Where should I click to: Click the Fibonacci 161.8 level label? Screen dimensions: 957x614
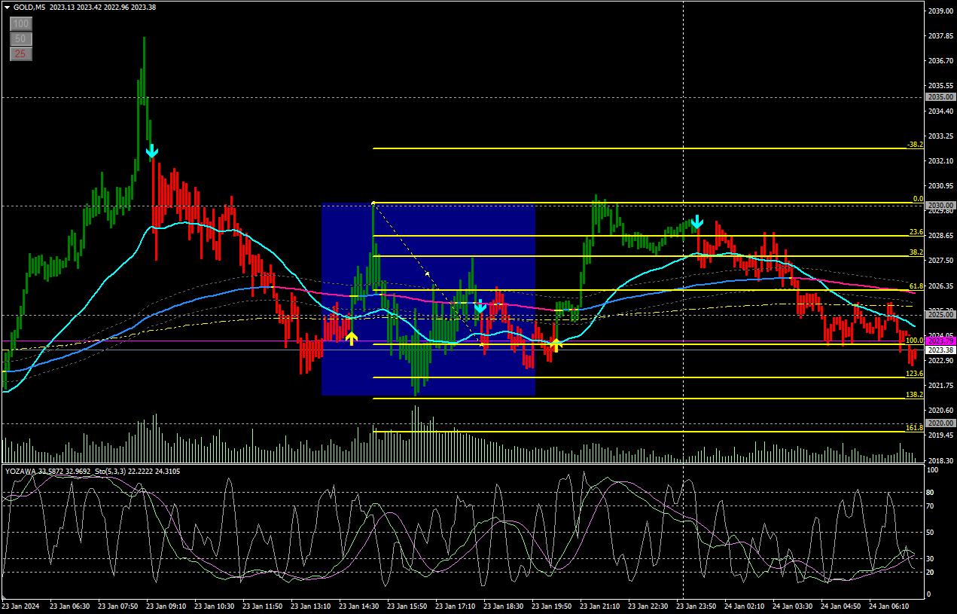point(915,427)
